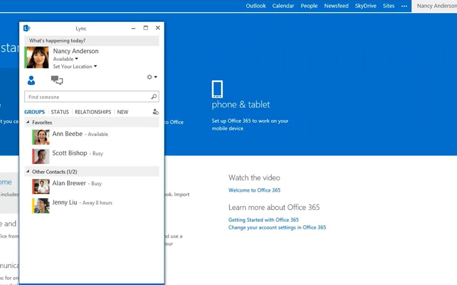Click the Lync logo in title bar

point(27,28)
